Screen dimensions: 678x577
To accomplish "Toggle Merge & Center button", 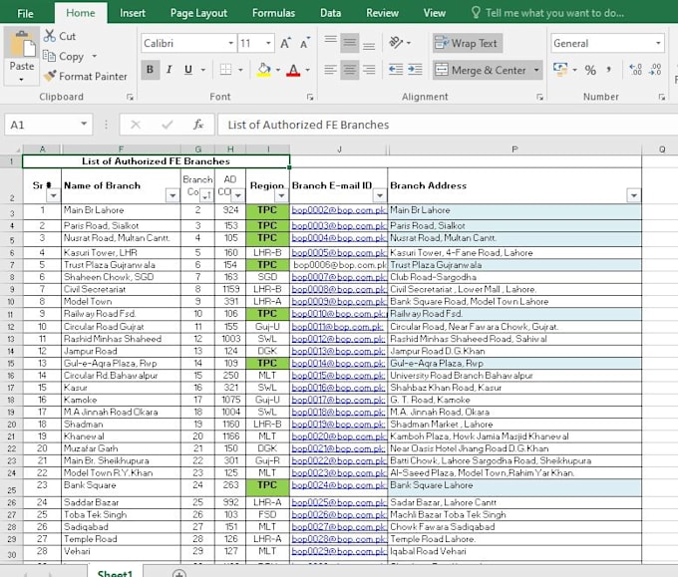I will click(x=482, y=70).
